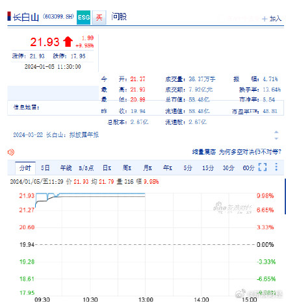Switch to the 年线 chart tab
286x302 pixels.
click(66, 168)
